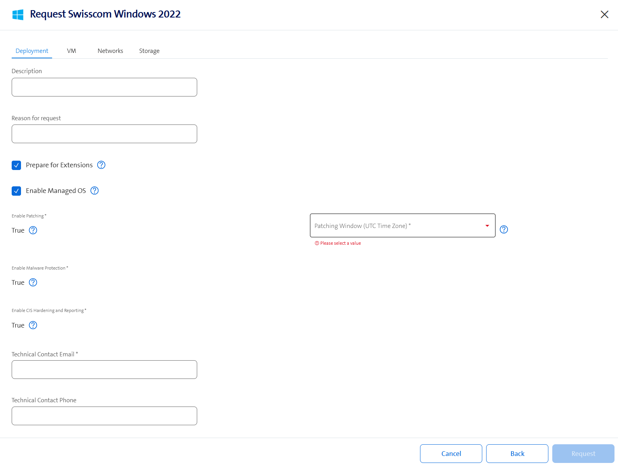Close the request dialog with X icon
This screenshot has width=618, height=468.
click(x=604, y=14)
